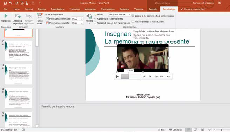Select slide 3 thumbnail

pos(18,75)
